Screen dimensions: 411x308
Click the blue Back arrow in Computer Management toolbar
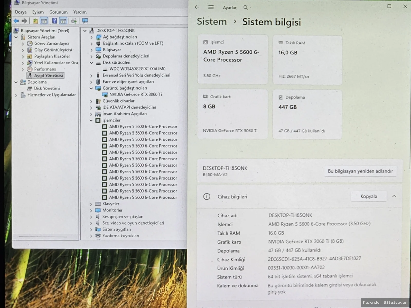tap(16, 21)
